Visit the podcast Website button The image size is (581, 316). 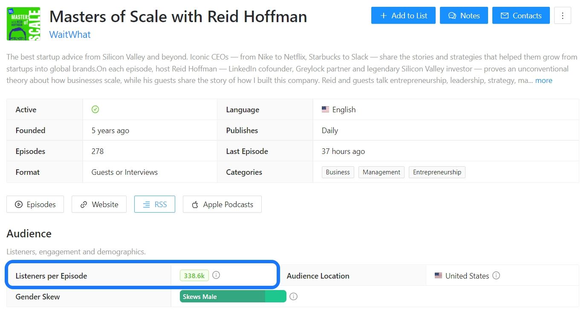[x=99, y=204]
